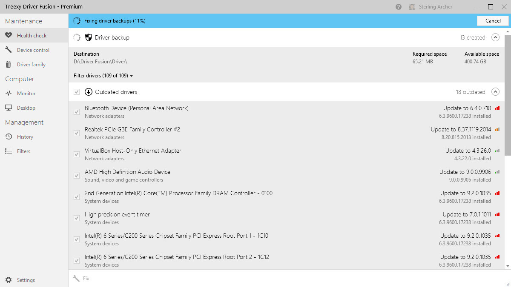Viewport: 511px width, 287px height.
Task: Click rating bars for DRAM Controller - 0100
Action: pos(497,193)
